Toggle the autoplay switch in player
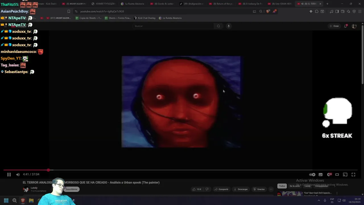Image resolution: width=364 pixels, height=205 pixels. [312, 175]
